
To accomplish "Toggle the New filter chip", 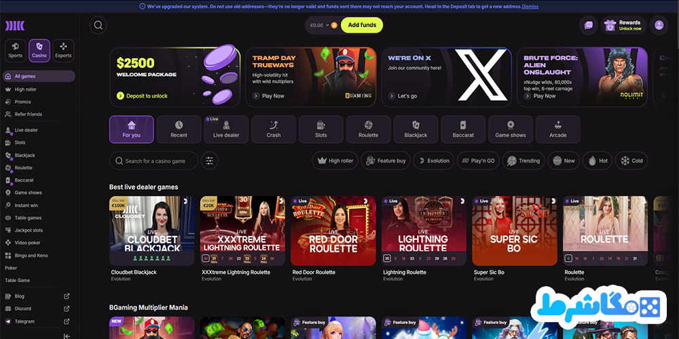I will tap(564, 161).
